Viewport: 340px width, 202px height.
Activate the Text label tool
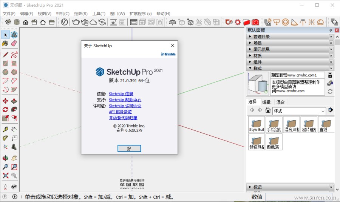pyautogui.click(x=14, y=138)
